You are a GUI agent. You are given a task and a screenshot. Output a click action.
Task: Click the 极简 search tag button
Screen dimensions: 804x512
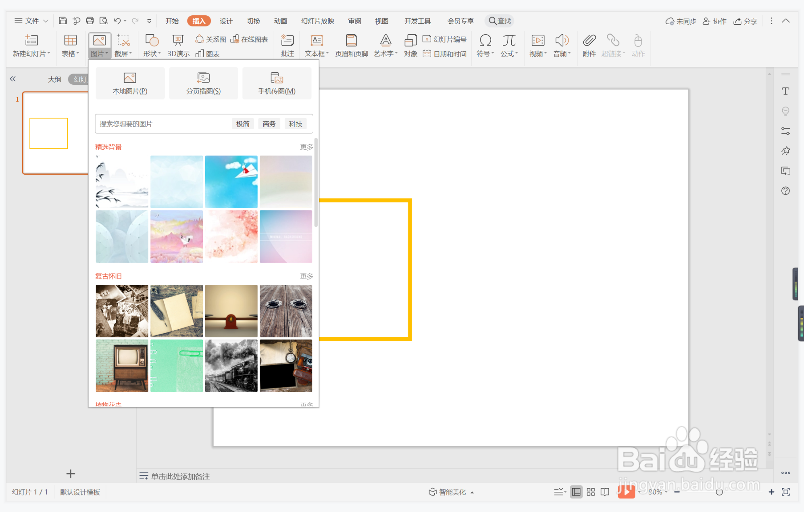click(x=243, y=124)
